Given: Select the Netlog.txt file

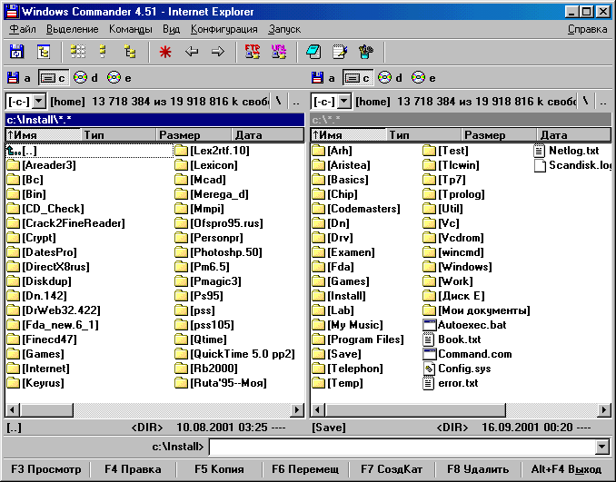Looking at the screenshot, I should click(x=567, y=151).
